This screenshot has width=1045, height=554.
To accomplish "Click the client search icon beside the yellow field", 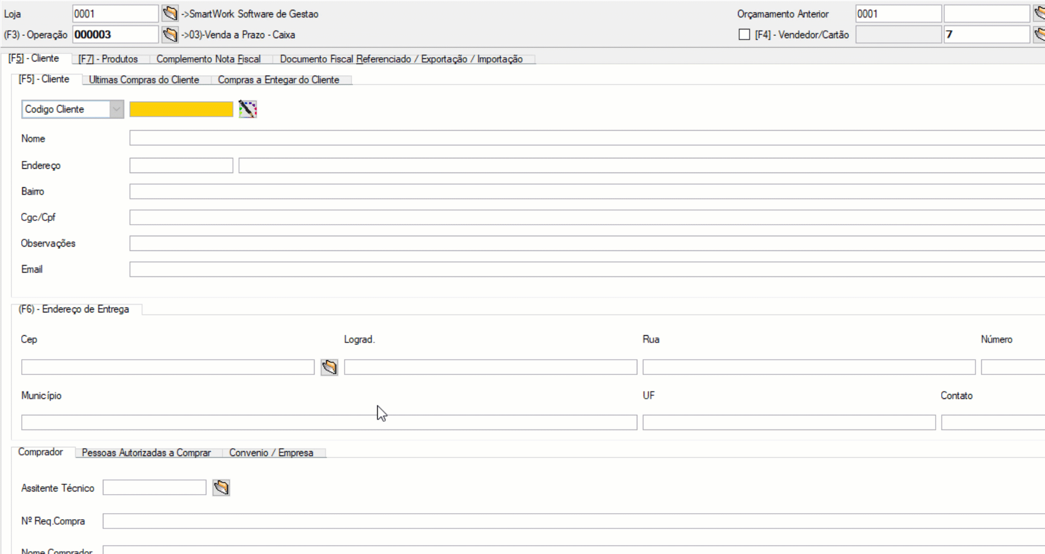I will [248, 109].
